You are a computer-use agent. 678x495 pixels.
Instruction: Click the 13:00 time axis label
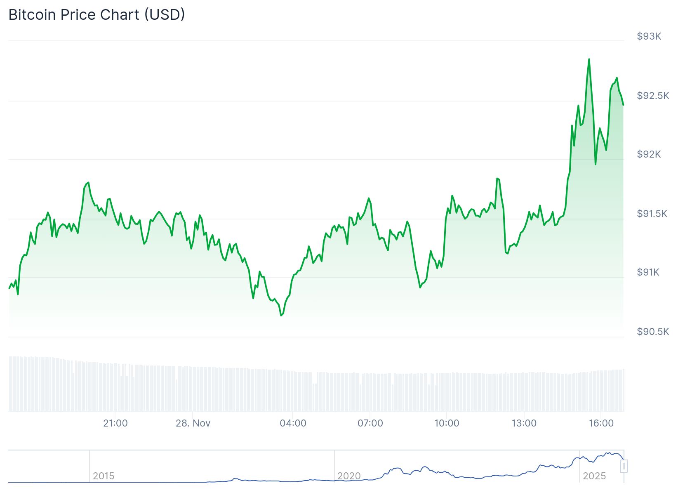pos(524,423)
